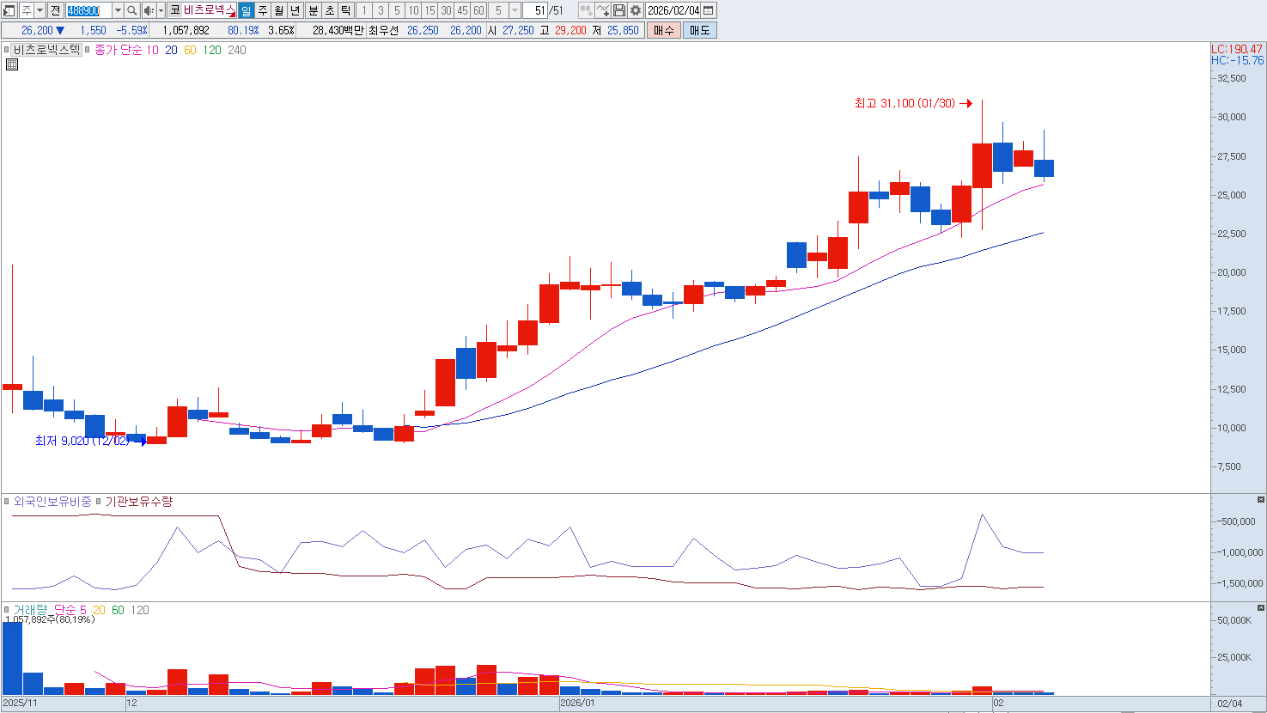Expand the interval value 5 dropdown
This screenshot has width=1267, height=713.
[x=515, y=10]
